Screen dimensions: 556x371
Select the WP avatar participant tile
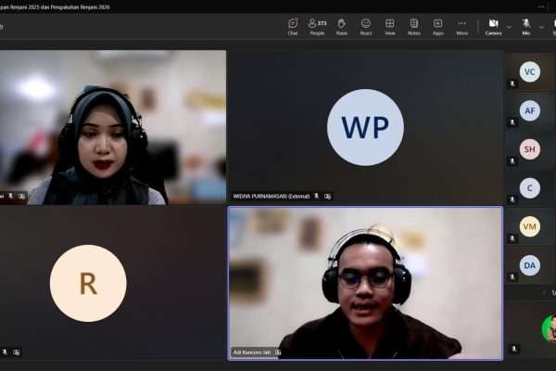click(365, 127)
